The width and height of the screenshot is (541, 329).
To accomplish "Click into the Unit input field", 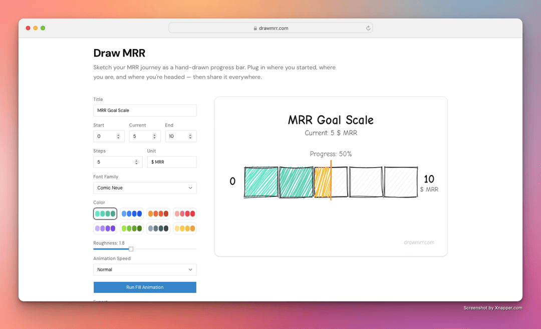I will 172,162.
